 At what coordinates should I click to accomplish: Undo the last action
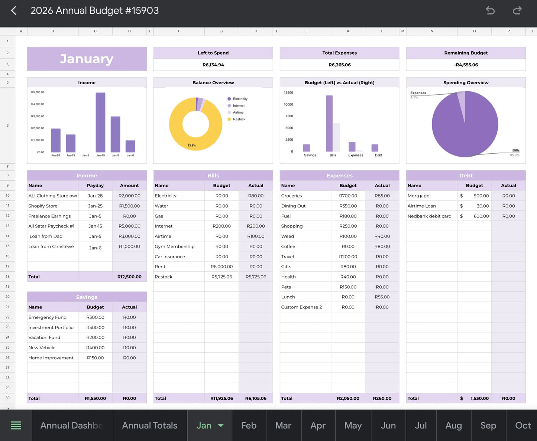[x=490, y=10]
